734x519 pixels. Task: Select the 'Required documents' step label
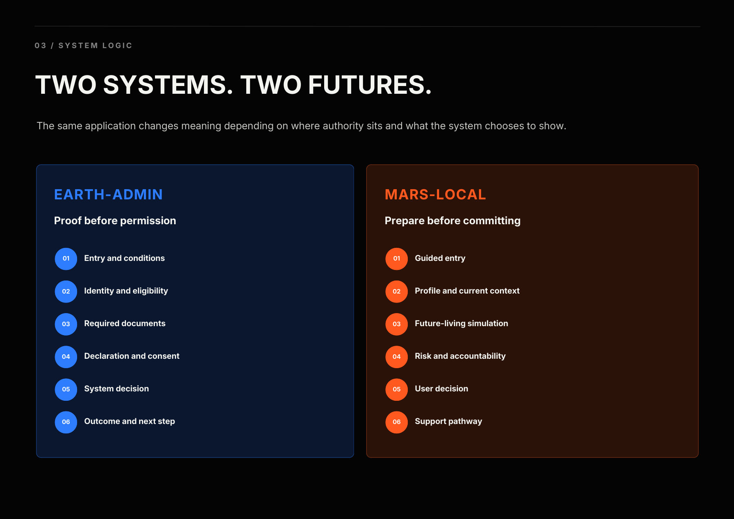[x=125, y=323]
